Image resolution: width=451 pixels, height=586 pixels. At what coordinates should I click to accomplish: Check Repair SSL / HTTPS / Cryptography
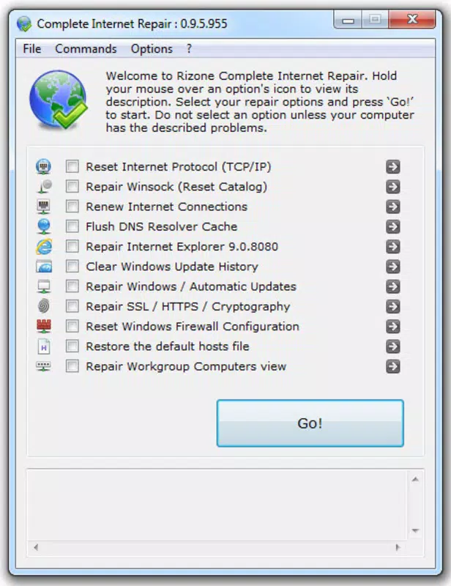[72, 306]
